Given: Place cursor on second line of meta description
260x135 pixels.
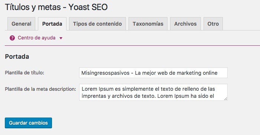Looking at the screenshot, I should click(x=148, y=96).
